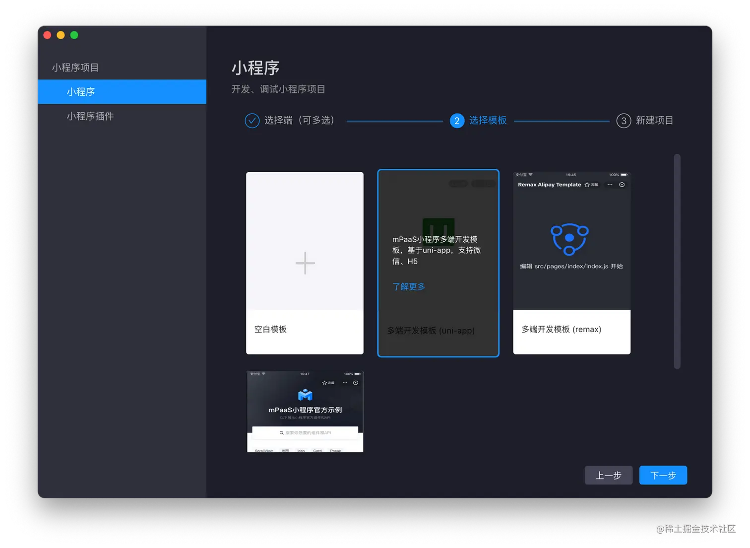Image resolution: width=750 pixels, height=548 pixels.
Task: Select the 新建项目 step label
Action: [x=654, y=121]
